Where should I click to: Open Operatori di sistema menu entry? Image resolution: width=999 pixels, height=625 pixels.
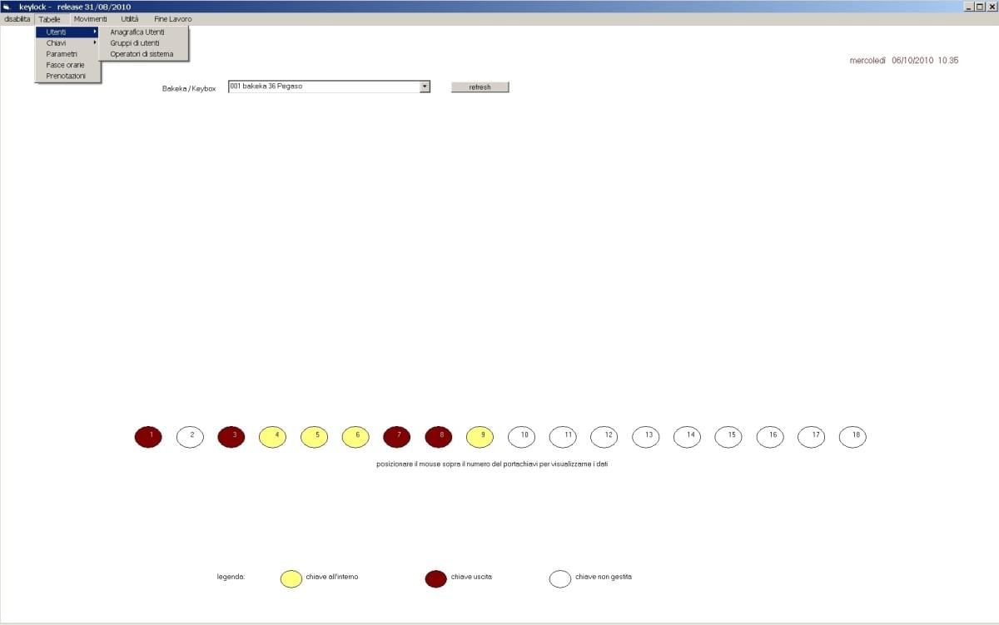pyautogui.click(x=142, y=54)
